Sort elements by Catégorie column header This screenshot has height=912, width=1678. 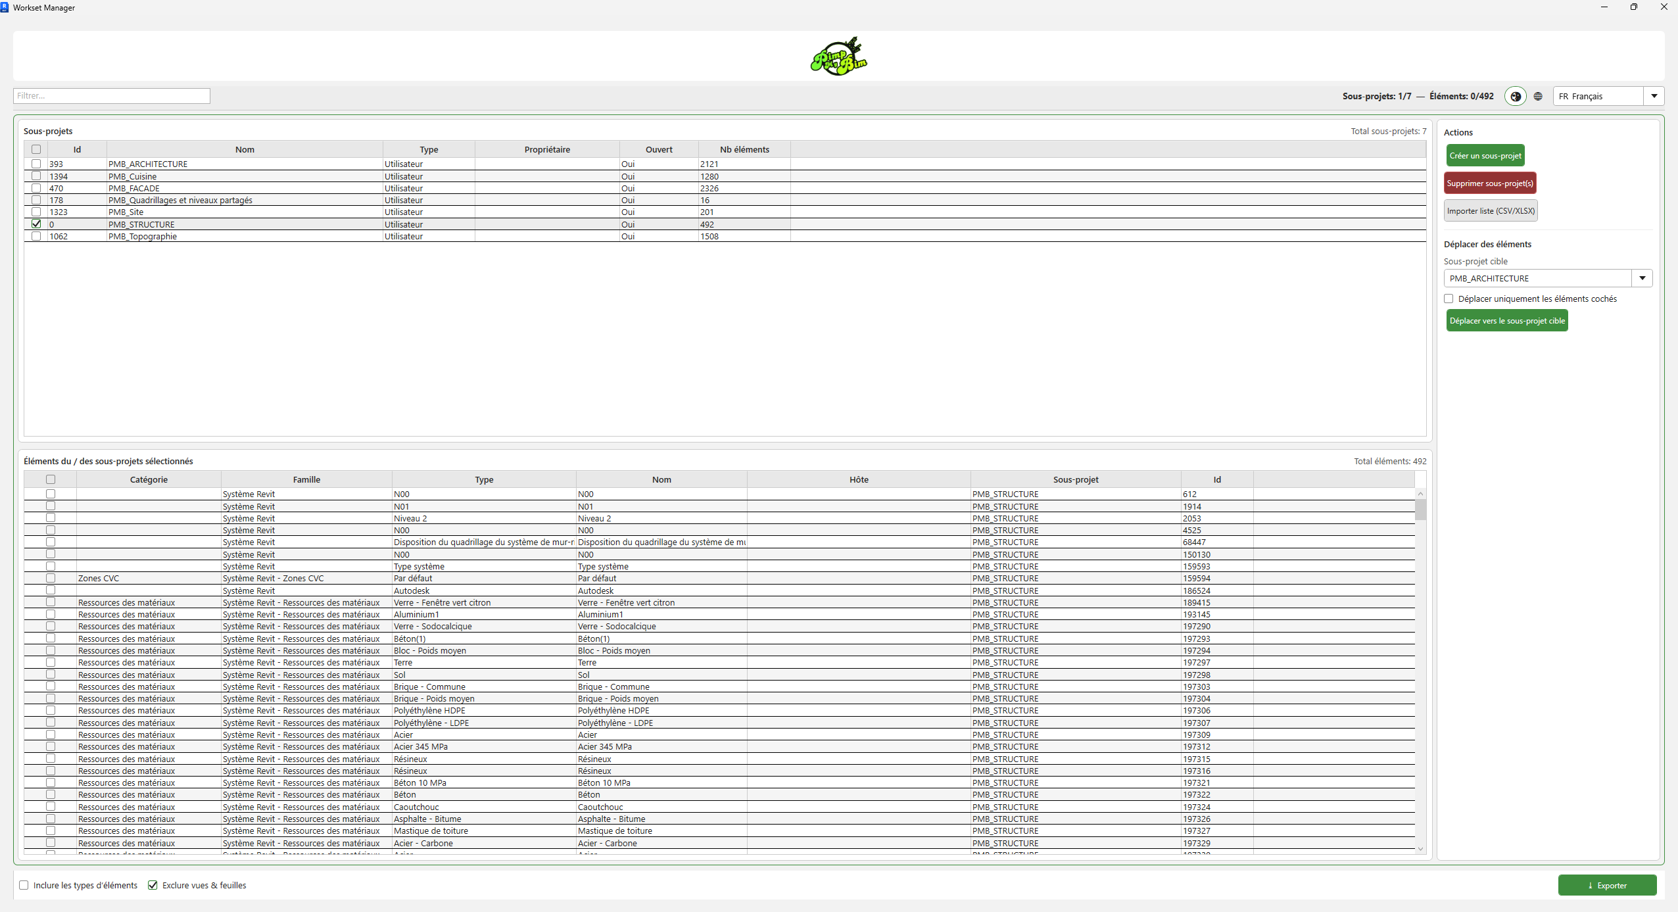click(x=149, y=479)
